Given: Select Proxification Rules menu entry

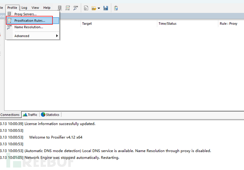Looking at the screenshot, I should [x=30, y=21].
